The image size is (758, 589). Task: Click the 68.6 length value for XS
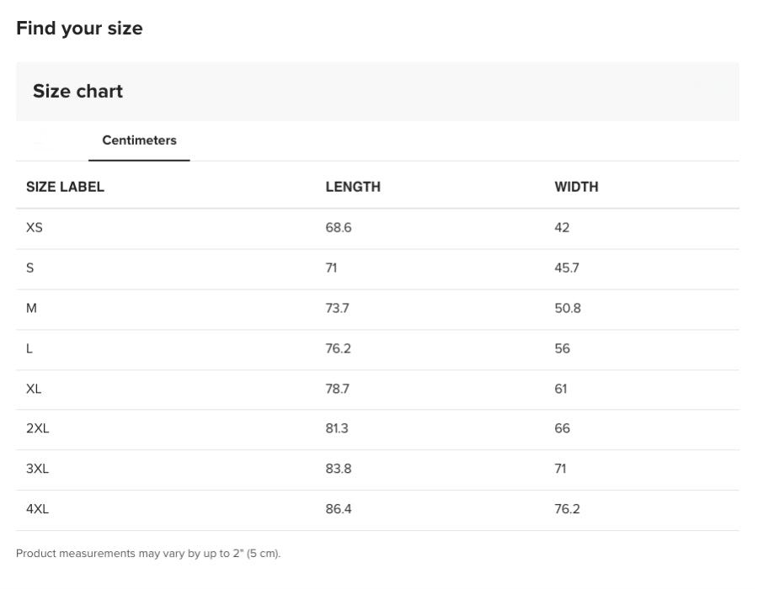[x=339, y=227]
